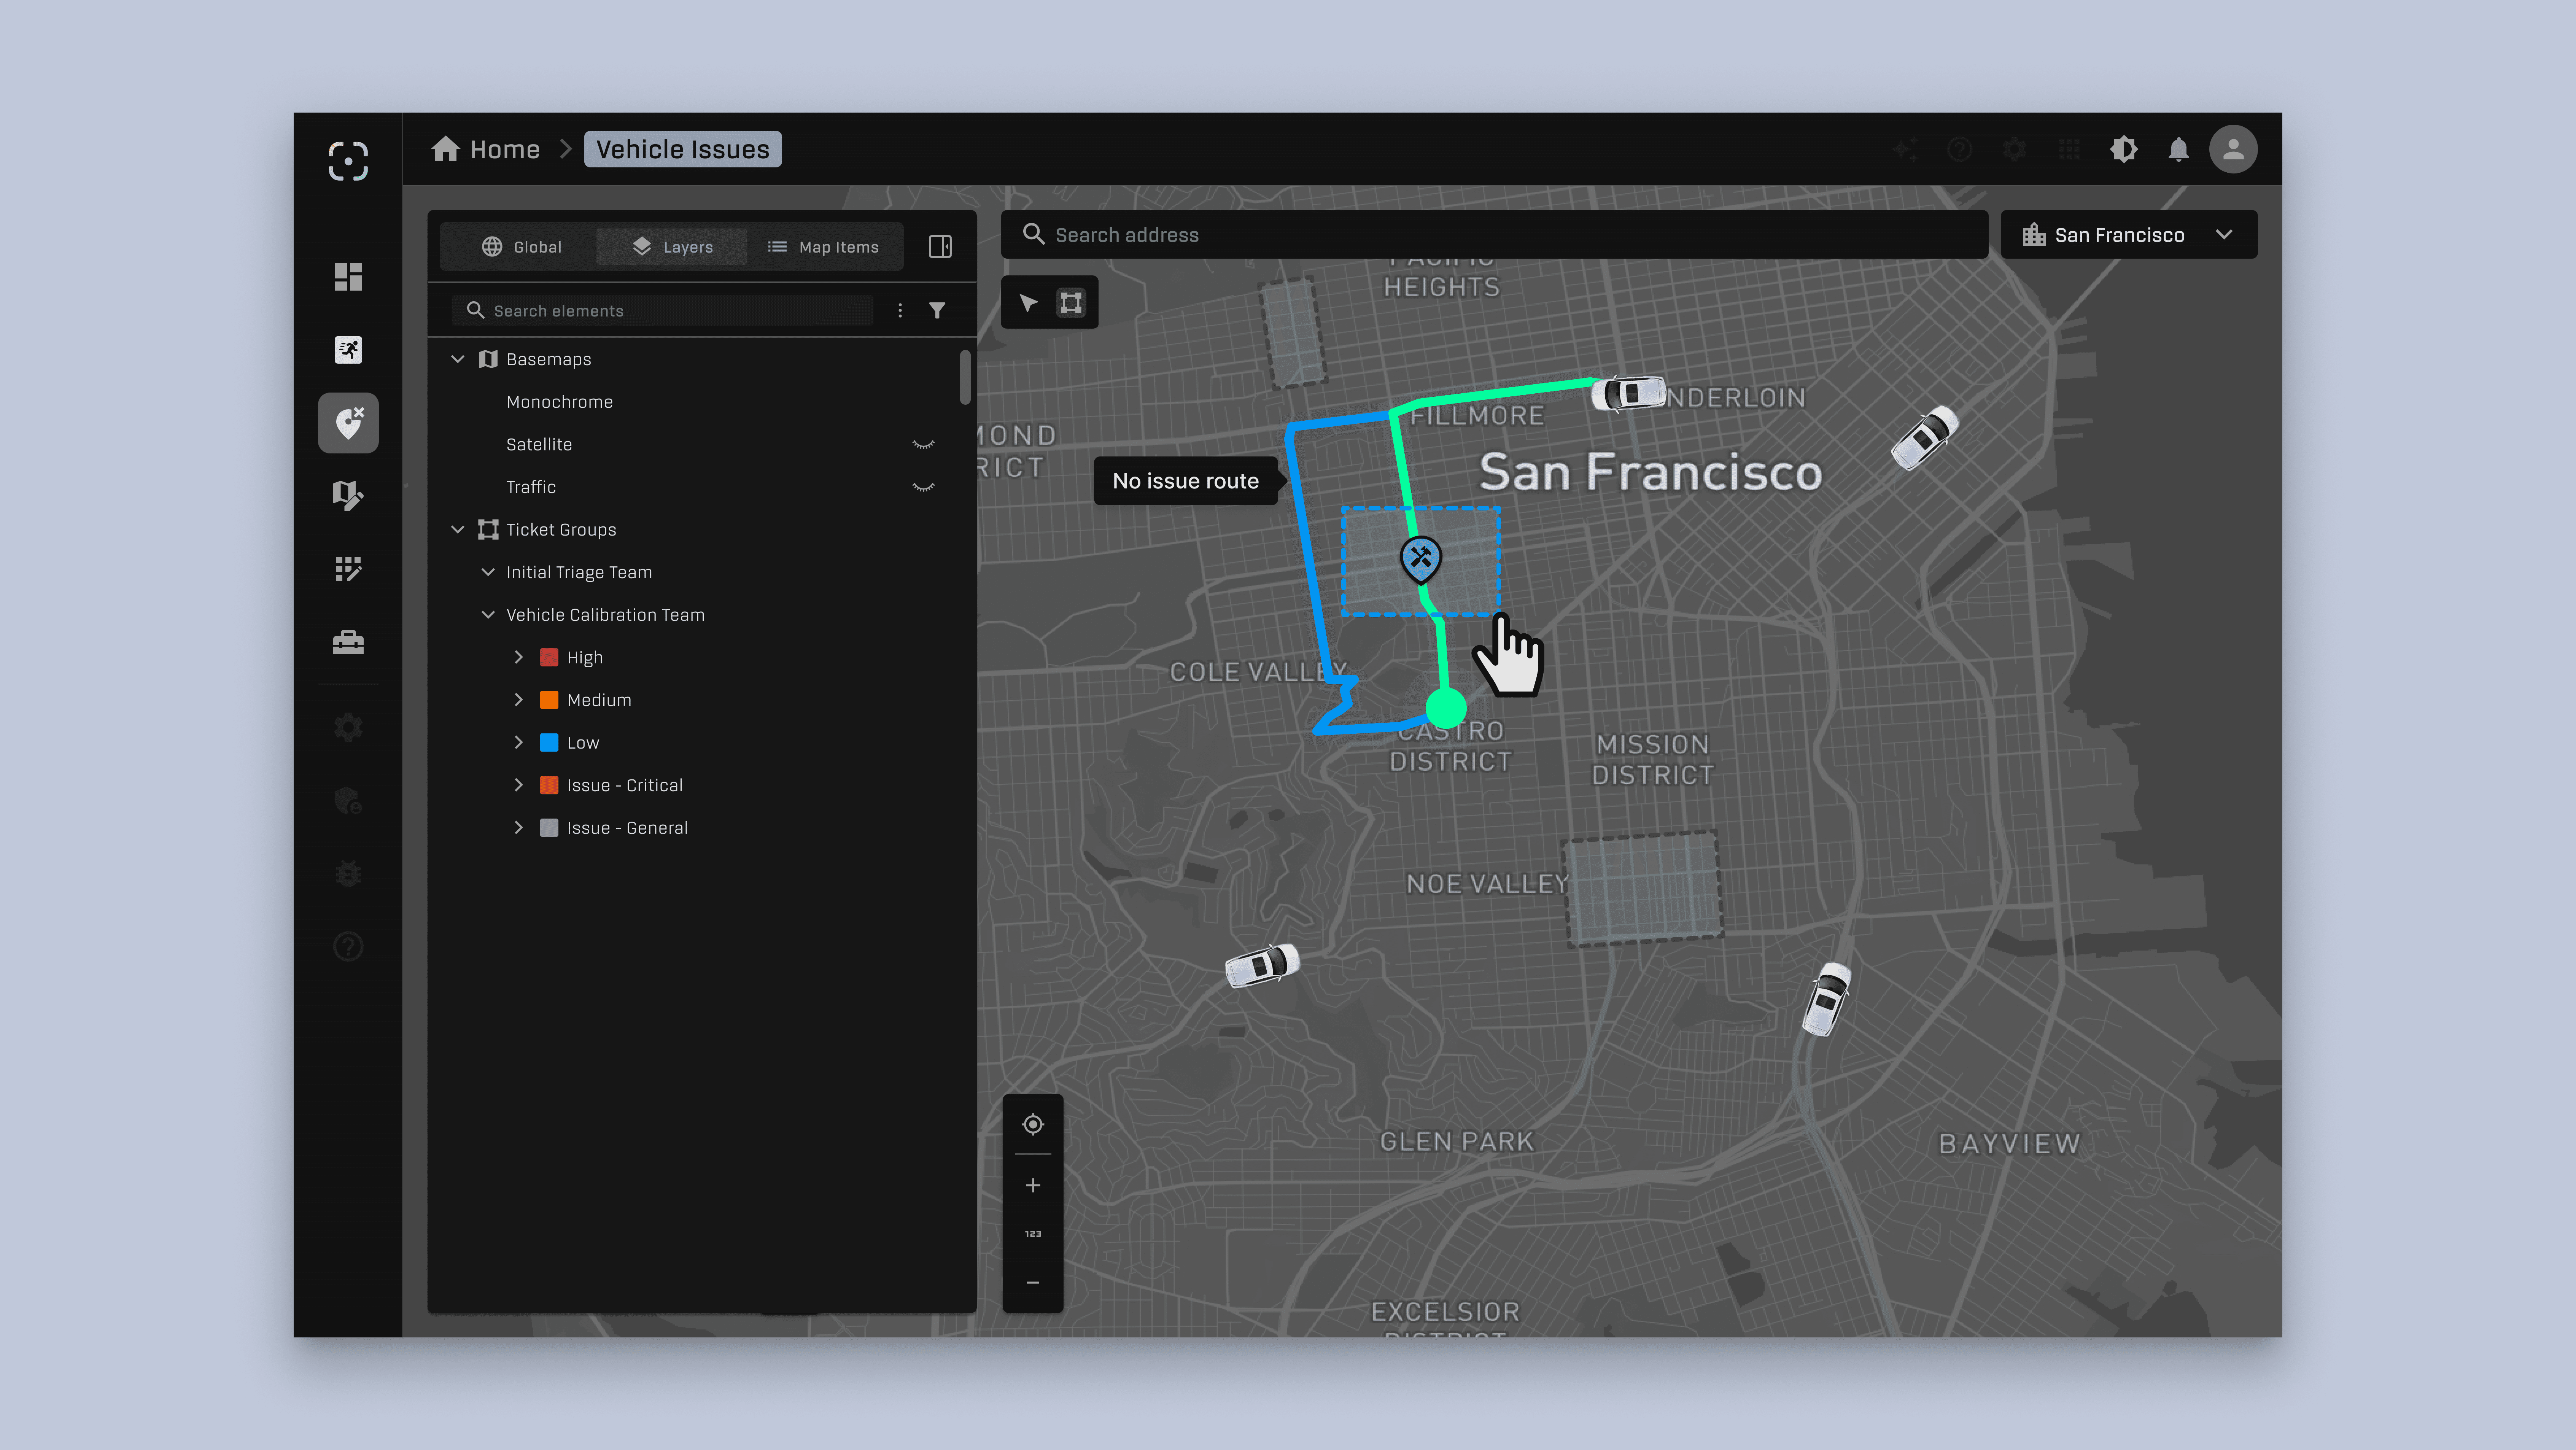Click the green route endpoint marker
The width and height of the screenshot is (2576, 1450).
click(x=1445, y=707)
